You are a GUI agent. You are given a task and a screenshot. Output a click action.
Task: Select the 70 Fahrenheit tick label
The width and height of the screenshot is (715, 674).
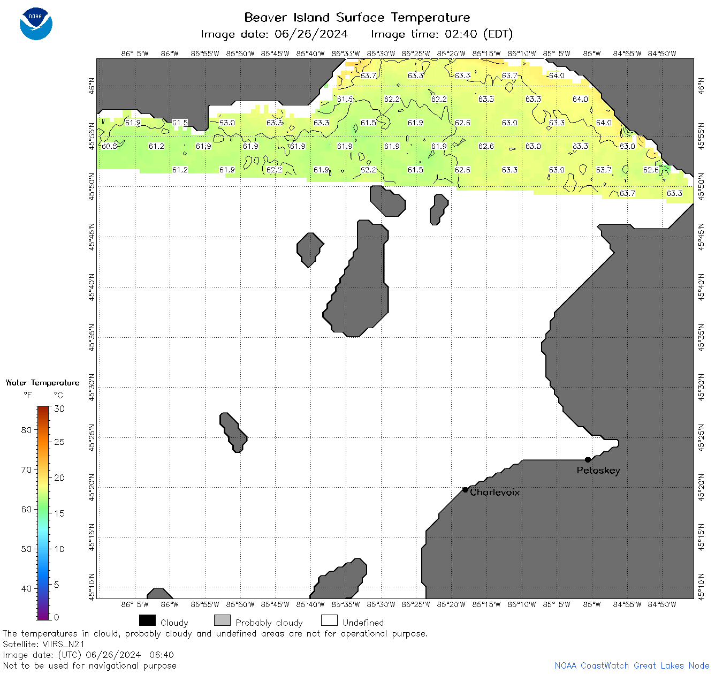(26, 469)
